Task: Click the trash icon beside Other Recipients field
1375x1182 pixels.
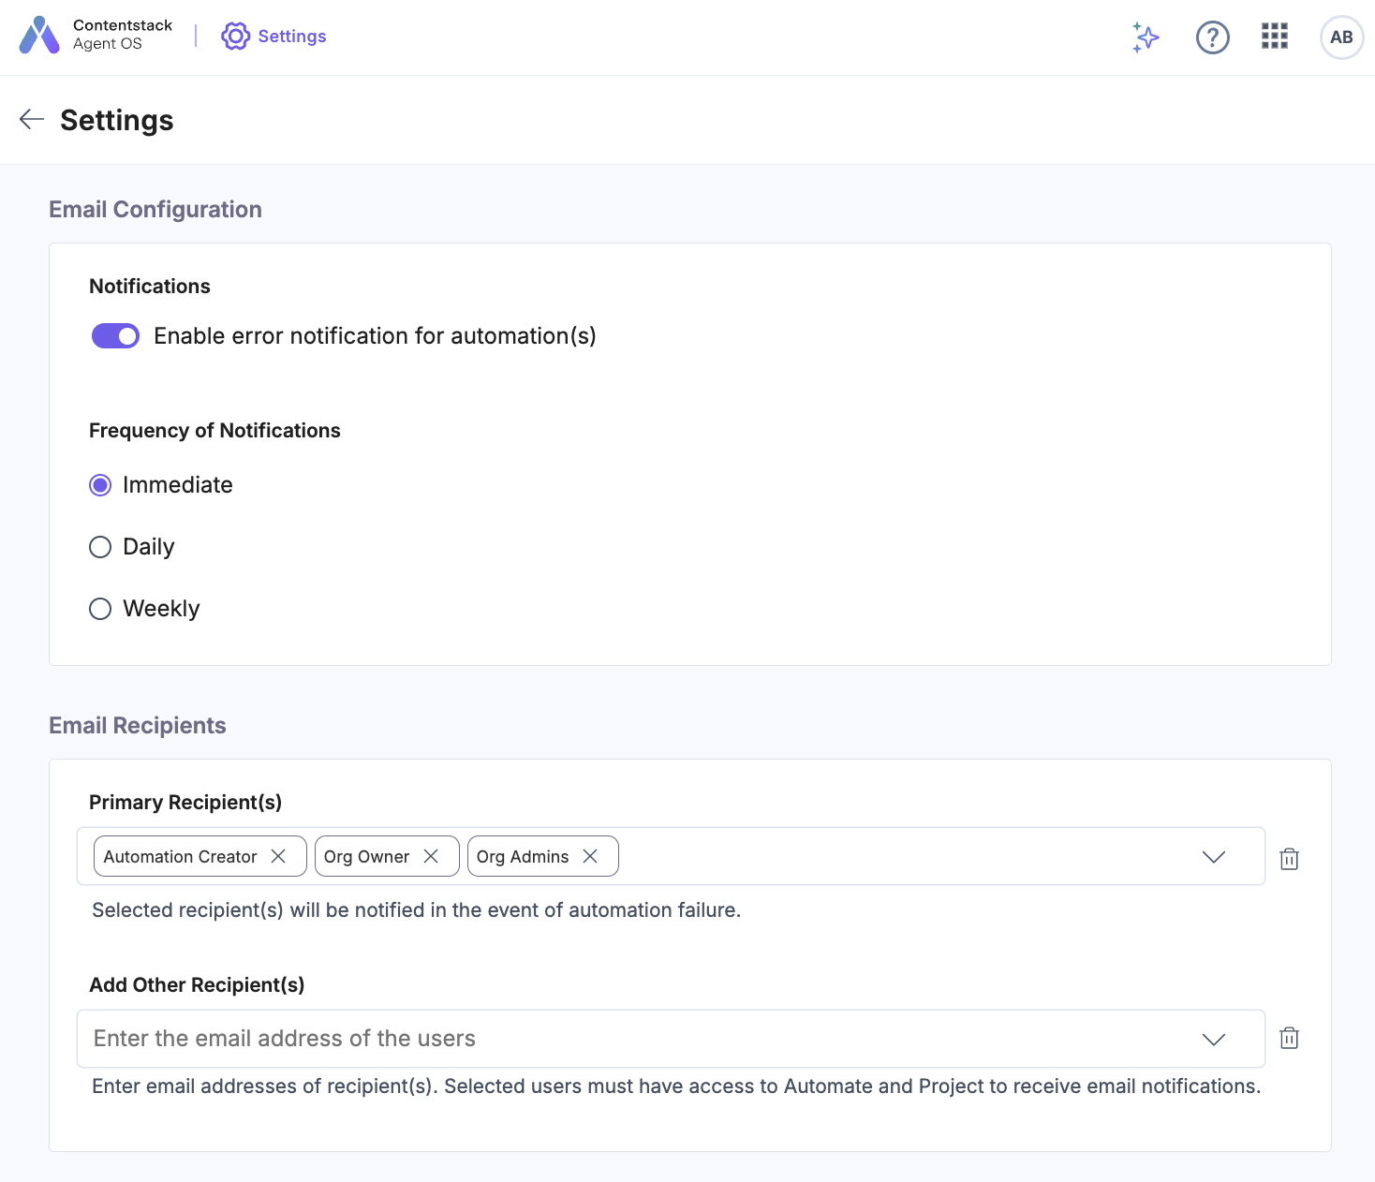Action: tap(1289, 1038)
